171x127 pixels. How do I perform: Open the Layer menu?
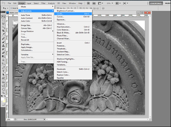(29, 3)
